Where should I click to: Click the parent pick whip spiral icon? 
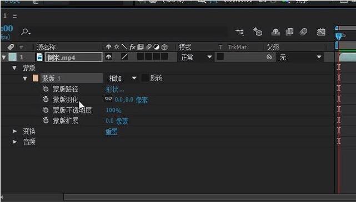click(269, 57)
